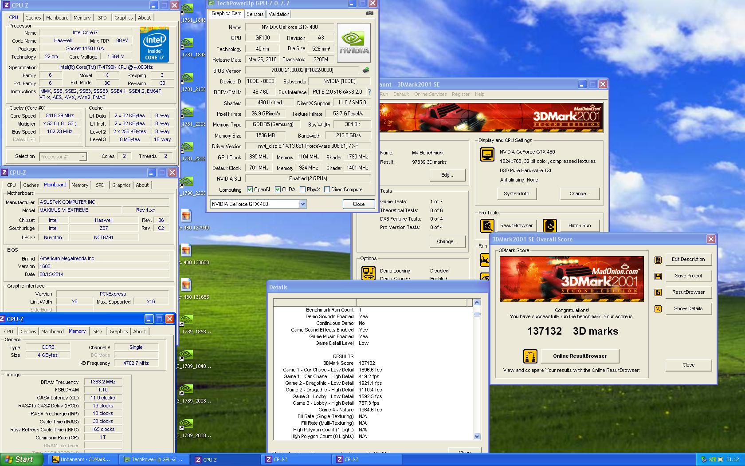The width and height of the screenshot is (745, 466).
Task: Toggle the OpenCL checkbox
Action: [250, 190]
